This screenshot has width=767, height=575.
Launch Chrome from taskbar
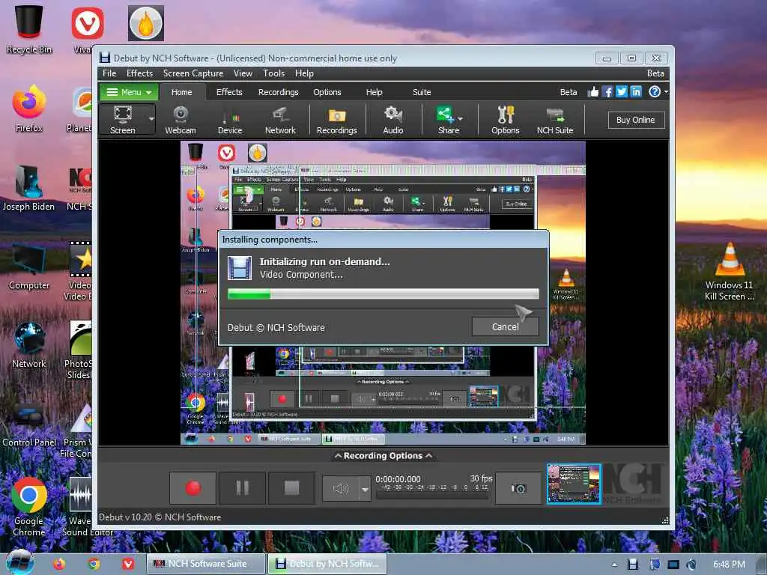coord(94,564)
